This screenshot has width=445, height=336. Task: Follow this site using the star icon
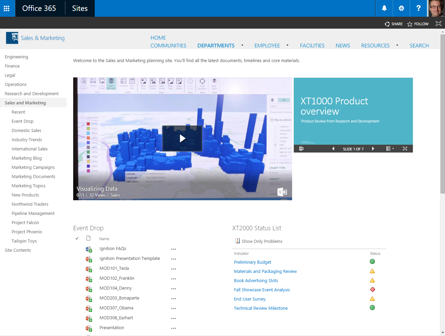click(410, 24)
